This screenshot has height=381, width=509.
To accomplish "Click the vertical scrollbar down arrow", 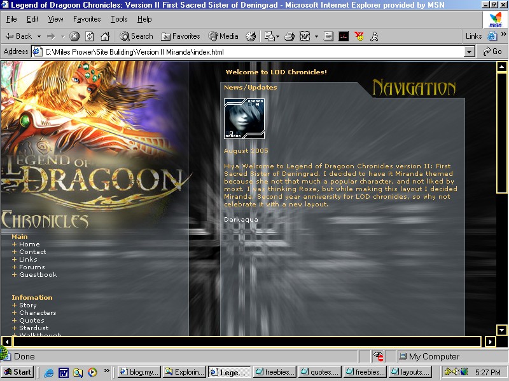I will [502, 330].
